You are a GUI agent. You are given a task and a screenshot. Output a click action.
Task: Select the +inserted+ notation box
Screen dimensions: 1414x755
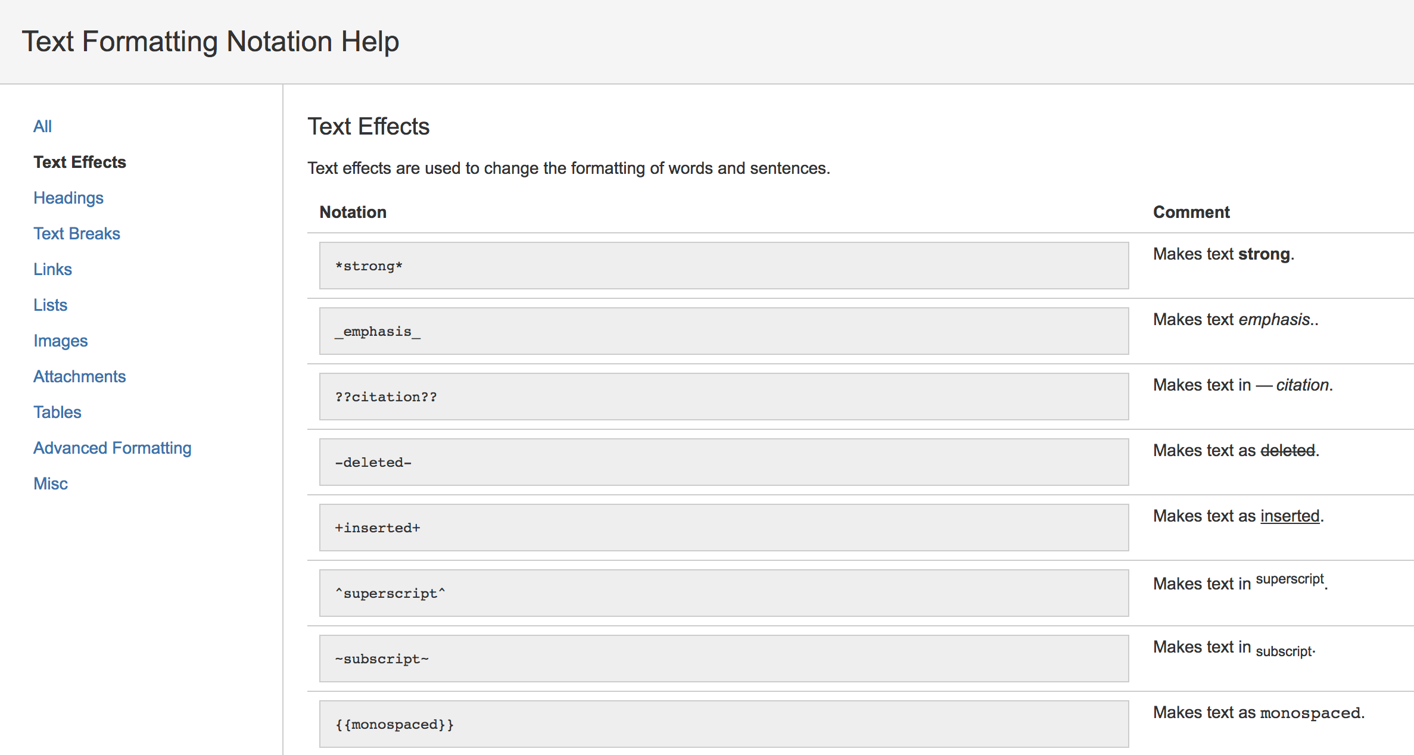point(723,527)
